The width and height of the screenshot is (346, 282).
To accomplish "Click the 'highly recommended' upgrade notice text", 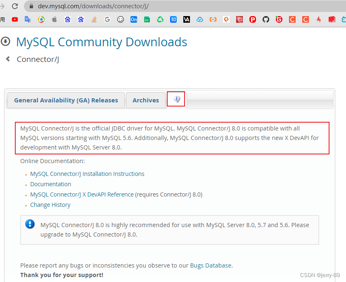I will (x=175, y=230).
